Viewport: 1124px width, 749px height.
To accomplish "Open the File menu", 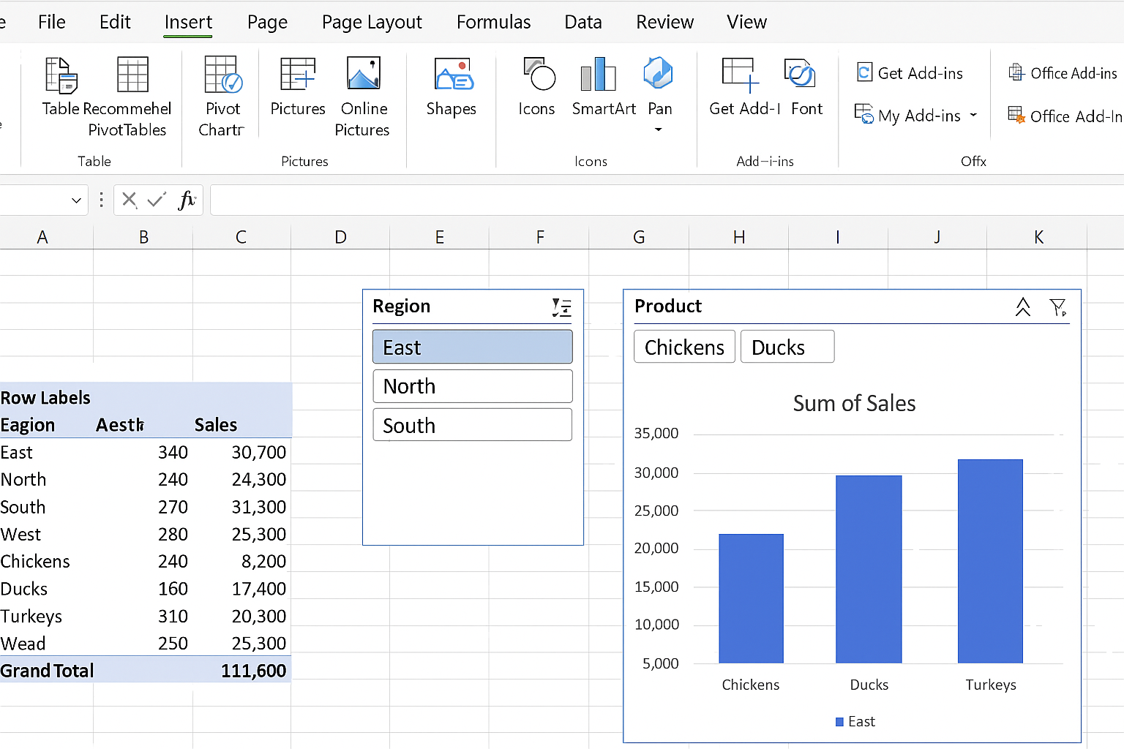I will (51, 22).
